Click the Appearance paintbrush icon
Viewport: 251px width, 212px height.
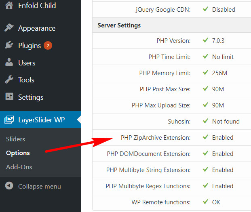point(9,28)
